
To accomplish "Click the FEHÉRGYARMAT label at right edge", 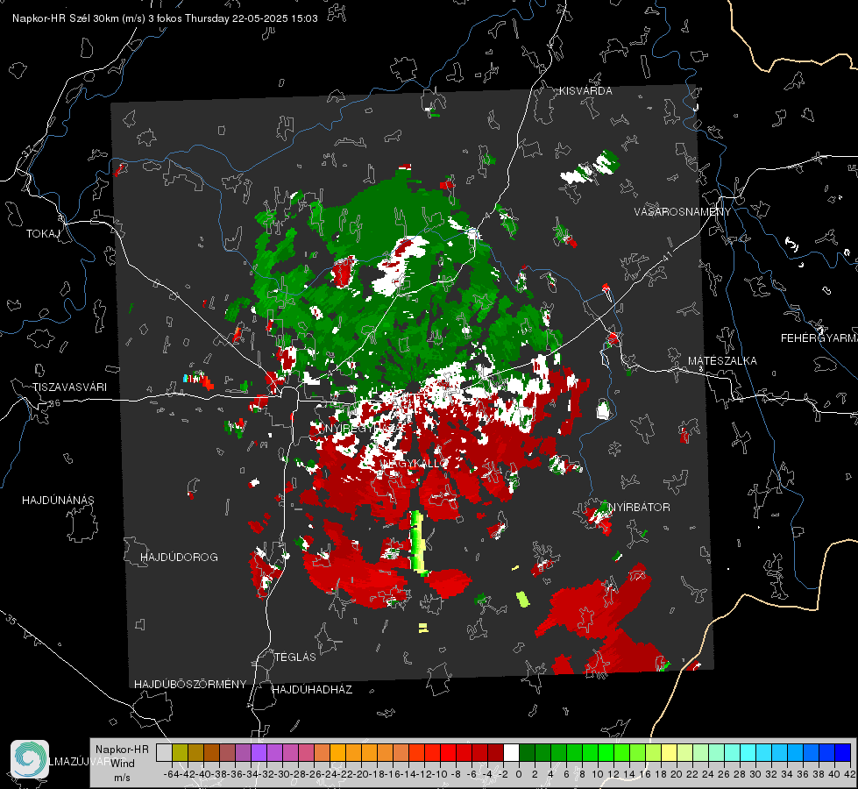I will click(819, 338).
